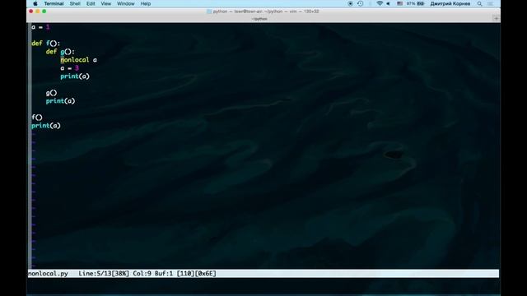This screenshot has height=296, width=527.
Task: Click the screen recording status icon
Action: point(350,3)
